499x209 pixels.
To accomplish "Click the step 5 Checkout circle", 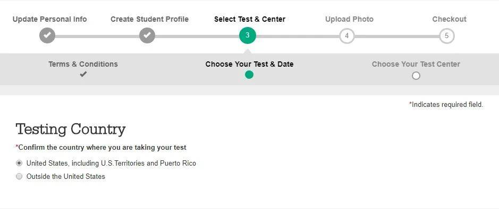I will [x=447, y=36].
